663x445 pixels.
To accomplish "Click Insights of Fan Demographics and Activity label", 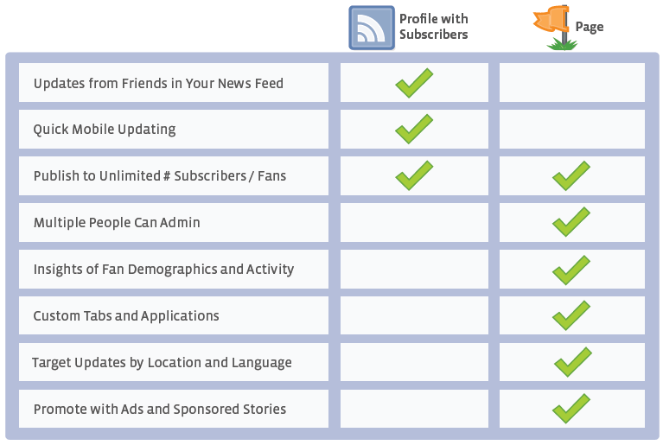I will click(163, 270).
